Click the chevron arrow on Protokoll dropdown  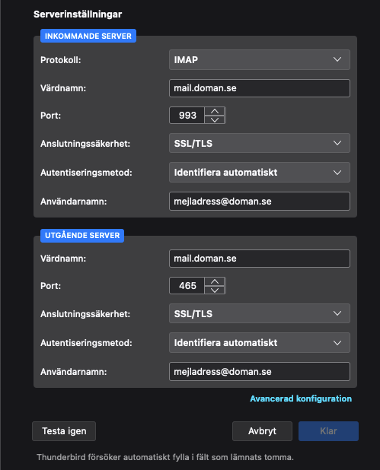point(337,59)
